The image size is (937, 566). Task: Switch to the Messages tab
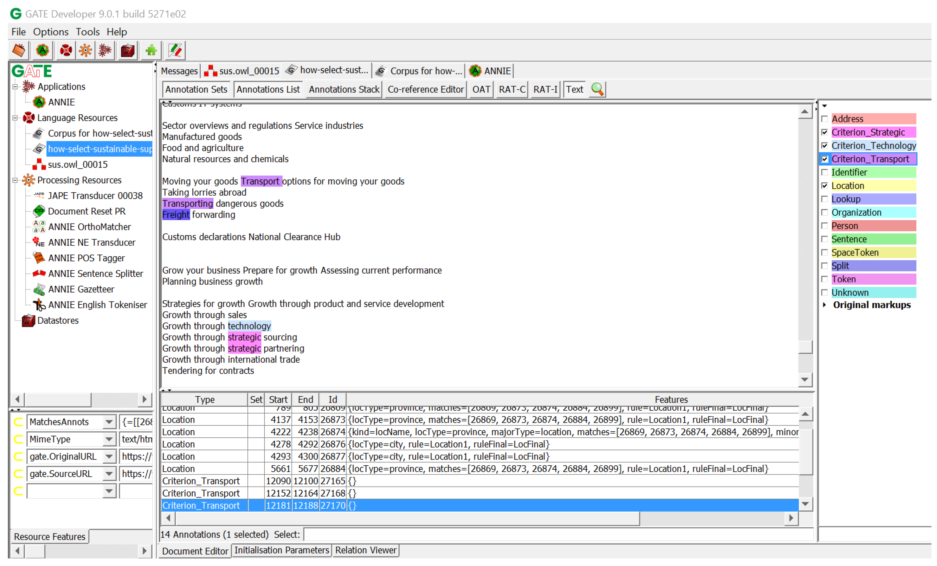(x=179, y=71)
